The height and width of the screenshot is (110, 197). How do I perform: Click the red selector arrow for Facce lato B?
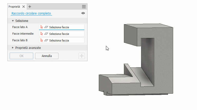point(42,40)
